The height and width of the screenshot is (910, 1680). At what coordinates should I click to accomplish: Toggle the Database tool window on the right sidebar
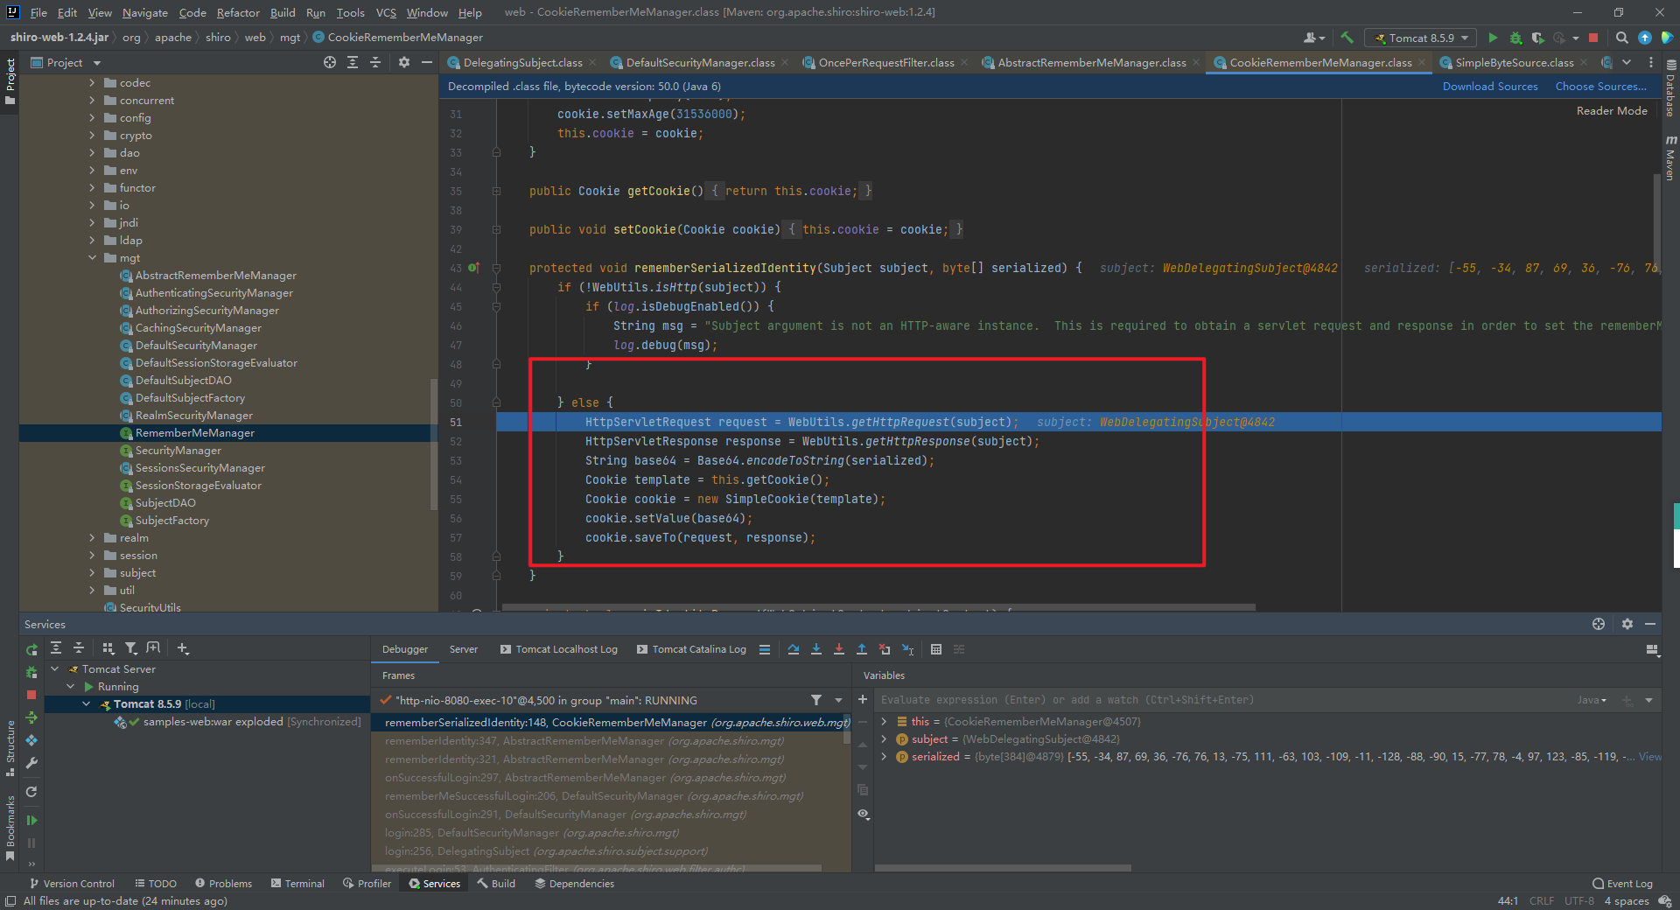coord(1670,90)
